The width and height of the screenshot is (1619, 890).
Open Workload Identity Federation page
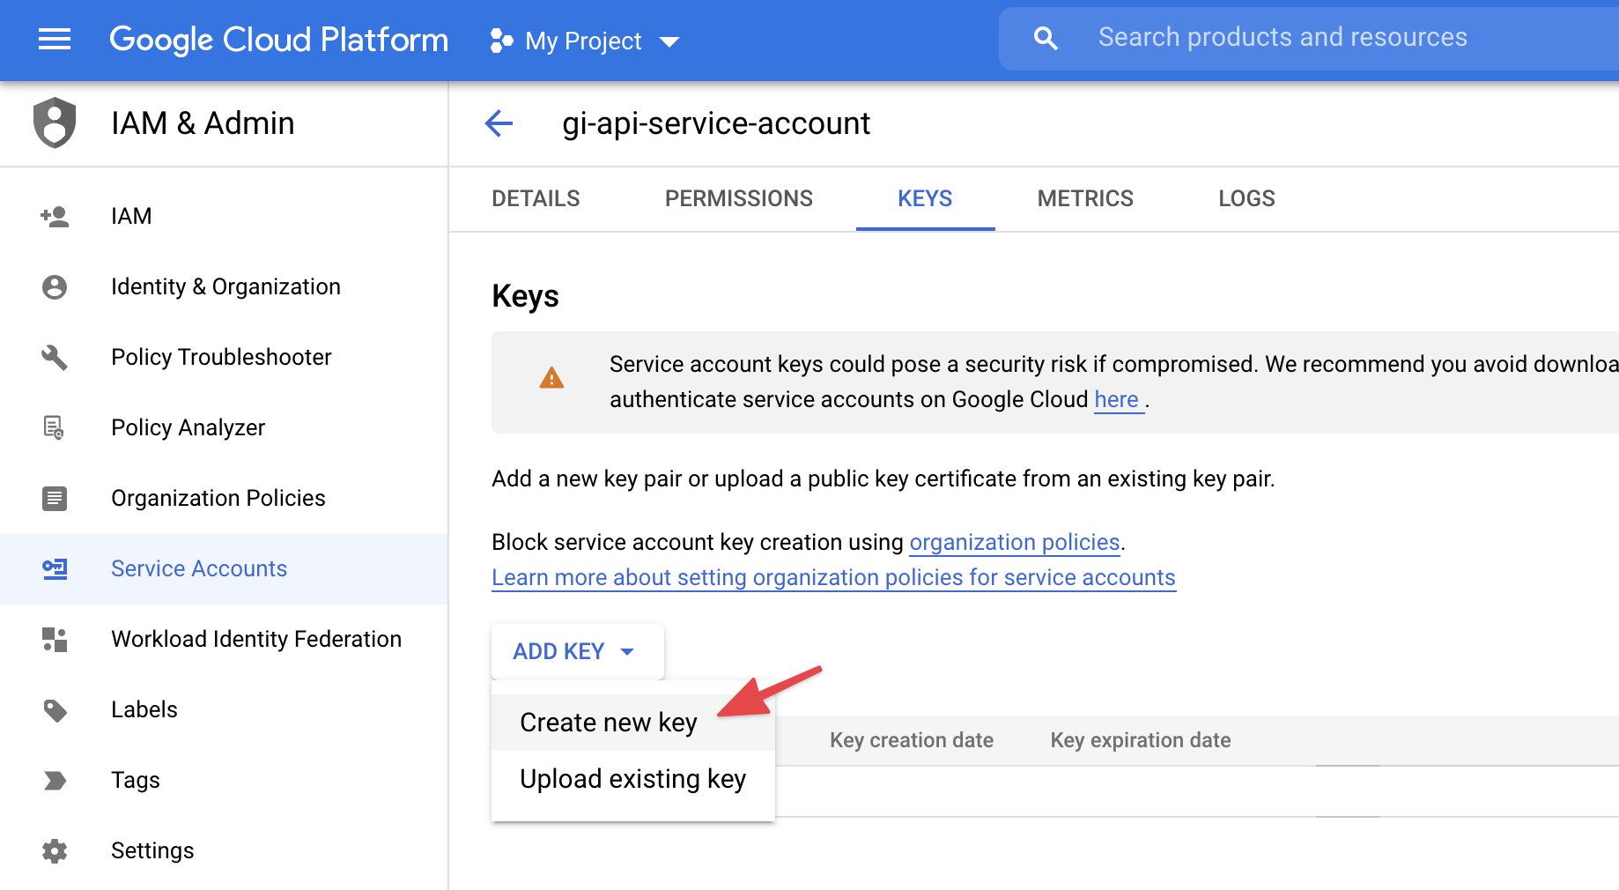click(224, 639)
